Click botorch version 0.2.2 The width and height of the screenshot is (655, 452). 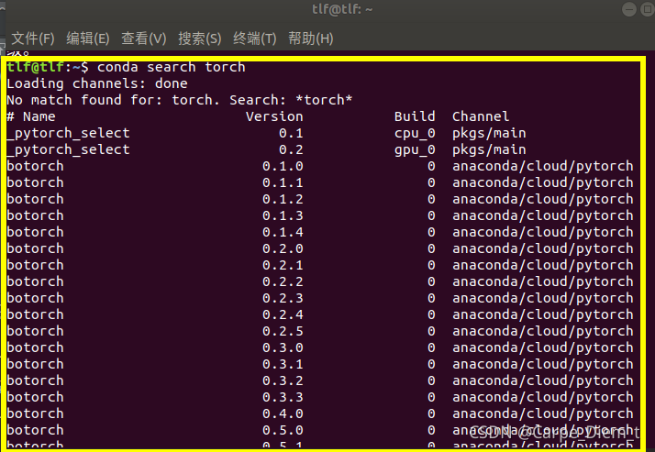click(283, 281)
